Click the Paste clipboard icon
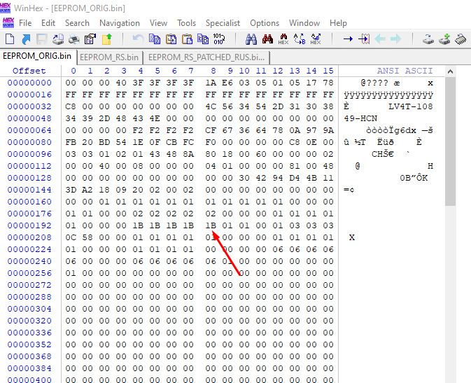 (x=187, y=39)
